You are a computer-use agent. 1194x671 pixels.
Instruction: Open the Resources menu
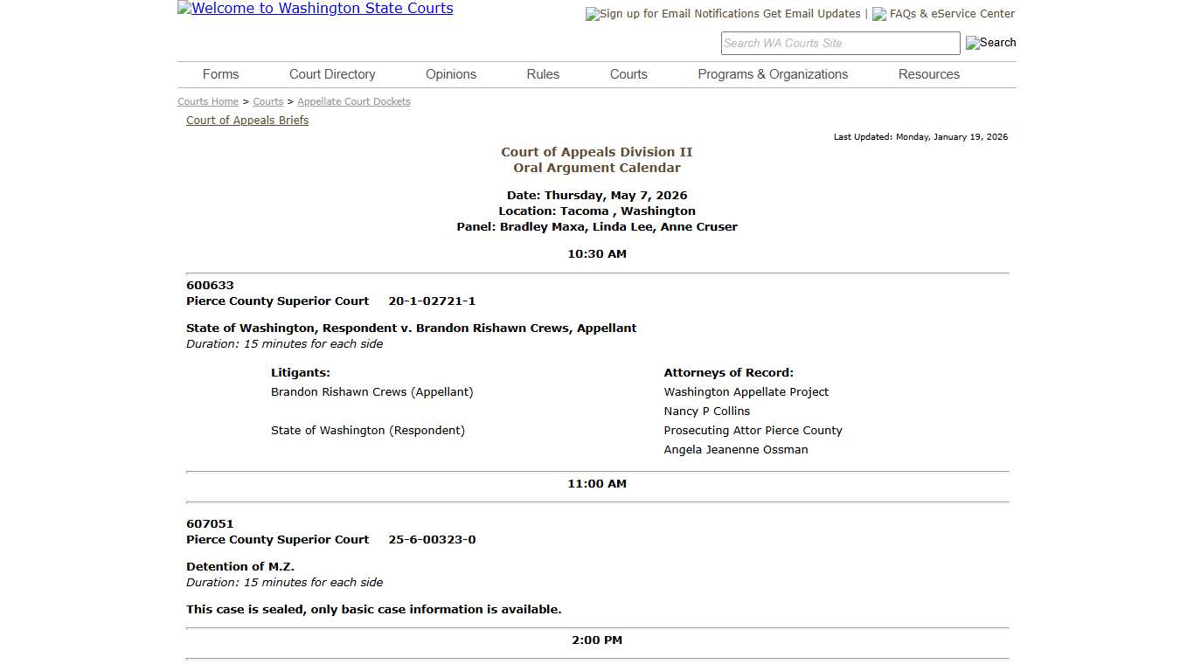click(928, 74)
